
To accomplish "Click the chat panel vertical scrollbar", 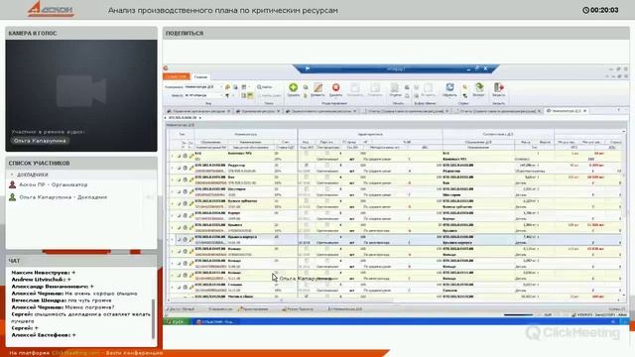I will [x=153, y=318].
